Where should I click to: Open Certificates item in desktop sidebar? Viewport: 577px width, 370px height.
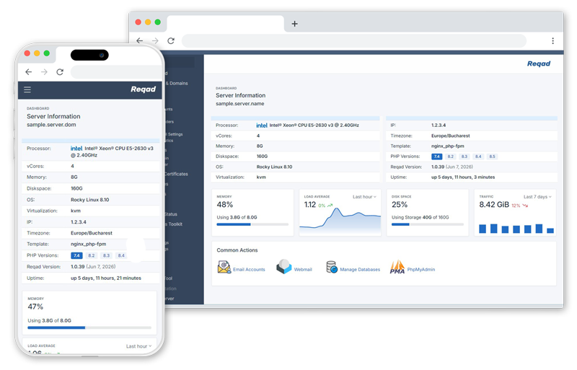(x=176, y=174)
